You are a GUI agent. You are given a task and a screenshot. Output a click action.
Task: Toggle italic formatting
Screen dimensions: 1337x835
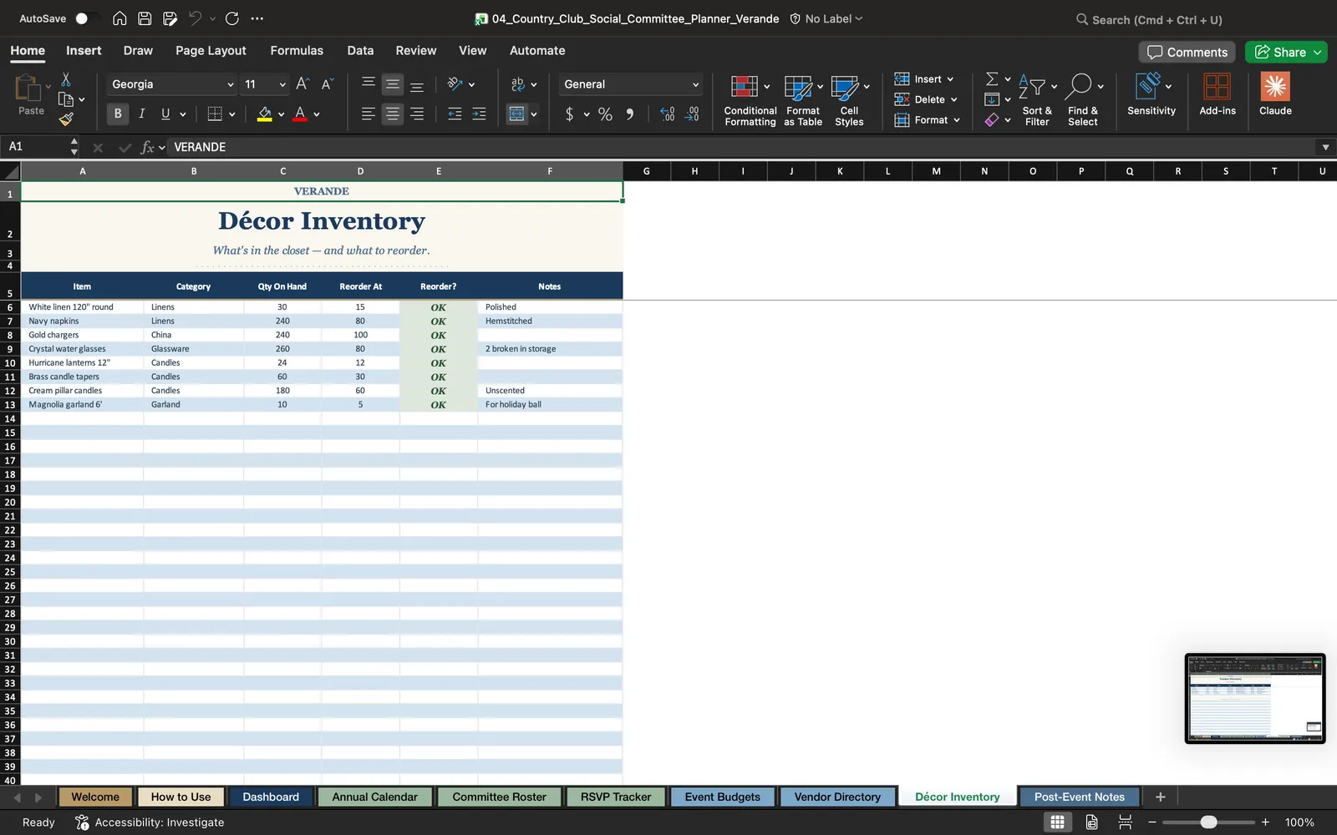(142, 114)
